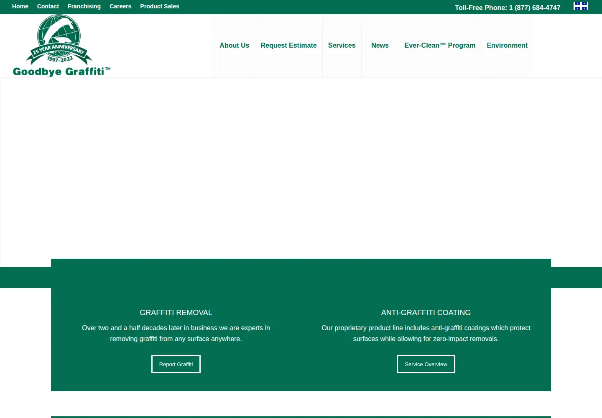This screenshot has height=418, width=602.
Task: Open the Environment menu item
Action: pyautogui.click(x=507, y=46)
